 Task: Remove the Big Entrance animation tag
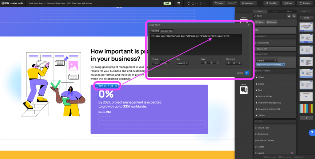283,65
